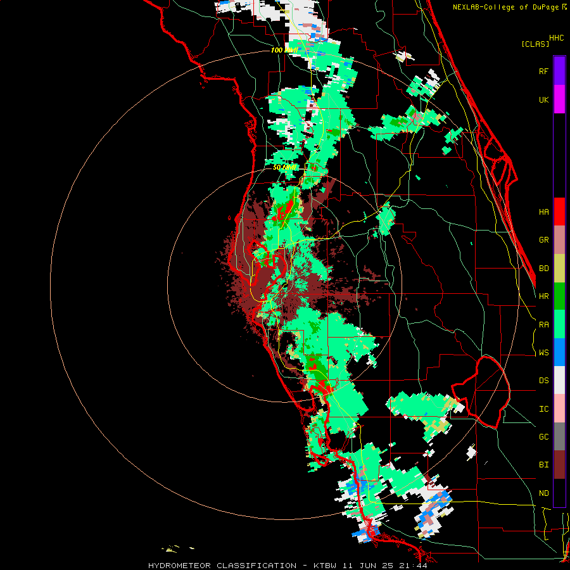Image resolution: width=570 pixels, height=570 pixels.
Task: Click the DS legend label
Action: coord(543,381)
